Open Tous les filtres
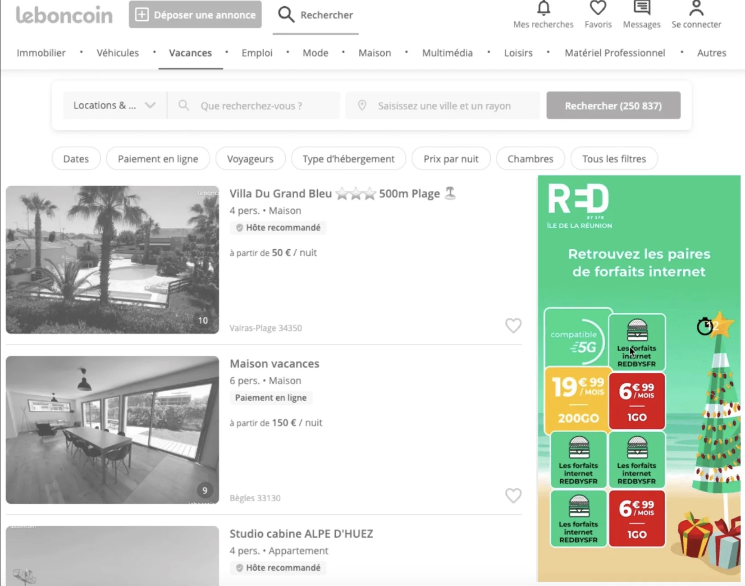 point(614,159)
